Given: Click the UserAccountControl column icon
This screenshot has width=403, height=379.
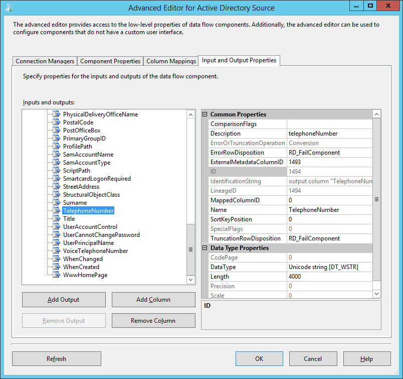Looking at the screenshot, I should 57,226.
